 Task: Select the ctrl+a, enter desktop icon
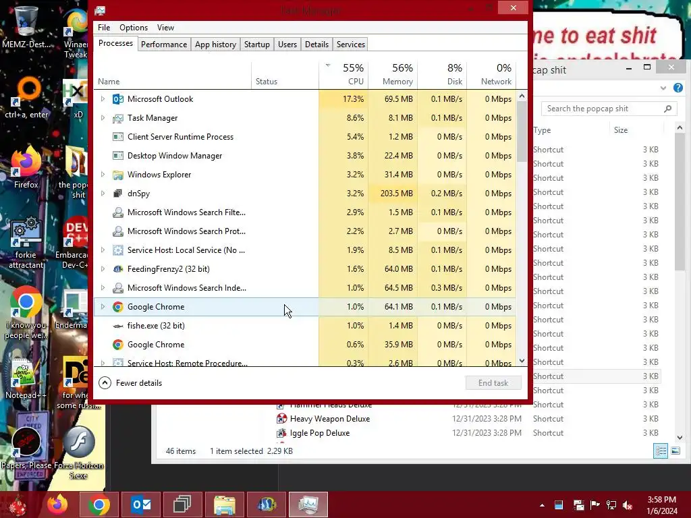(x=26, y=98)
